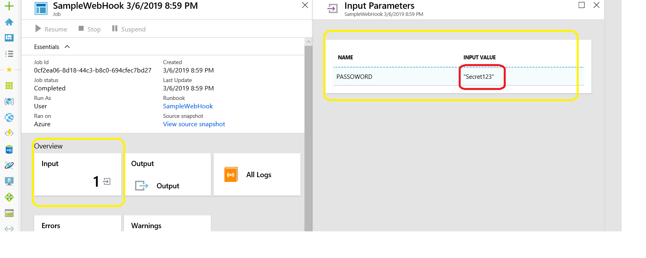Click the green plus Create a resource icon
Screen dimensions: 646x258
point(9,6)
